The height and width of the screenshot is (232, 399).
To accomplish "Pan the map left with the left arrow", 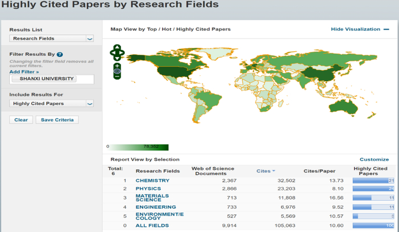I will 112,53.
